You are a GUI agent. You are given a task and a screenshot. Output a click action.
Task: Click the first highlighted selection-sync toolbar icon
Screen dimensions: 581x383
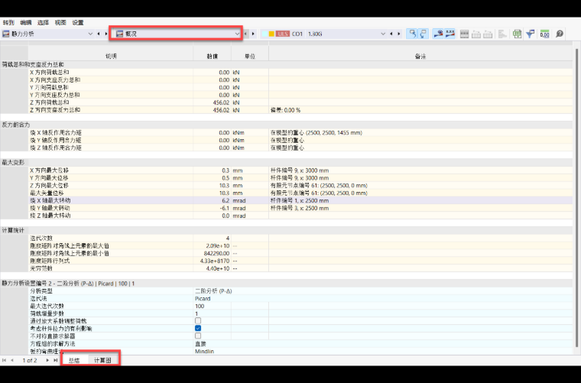[x=412, y=34]
